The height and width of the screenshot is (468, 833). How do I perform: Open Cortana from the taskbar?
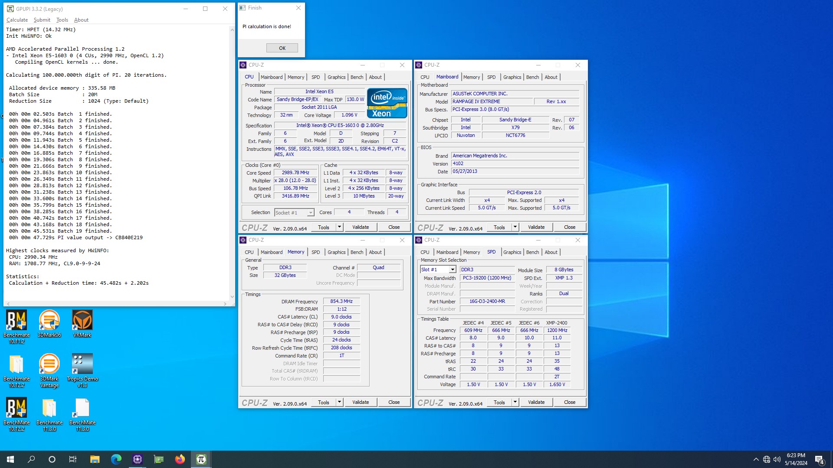[52, 459]
